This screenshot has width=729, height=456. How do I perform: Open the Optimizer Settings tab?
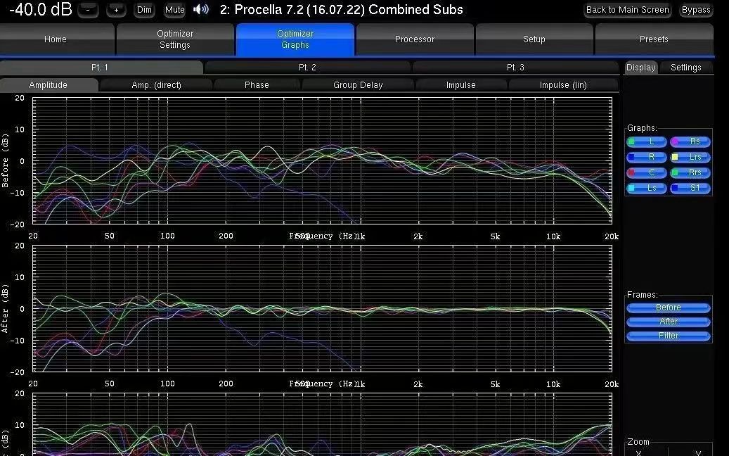point(175,39)
